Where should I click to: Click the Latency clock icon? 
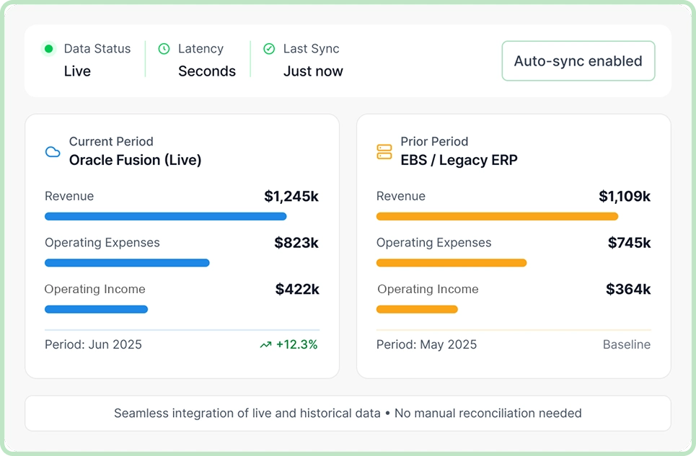pos(164,49)
